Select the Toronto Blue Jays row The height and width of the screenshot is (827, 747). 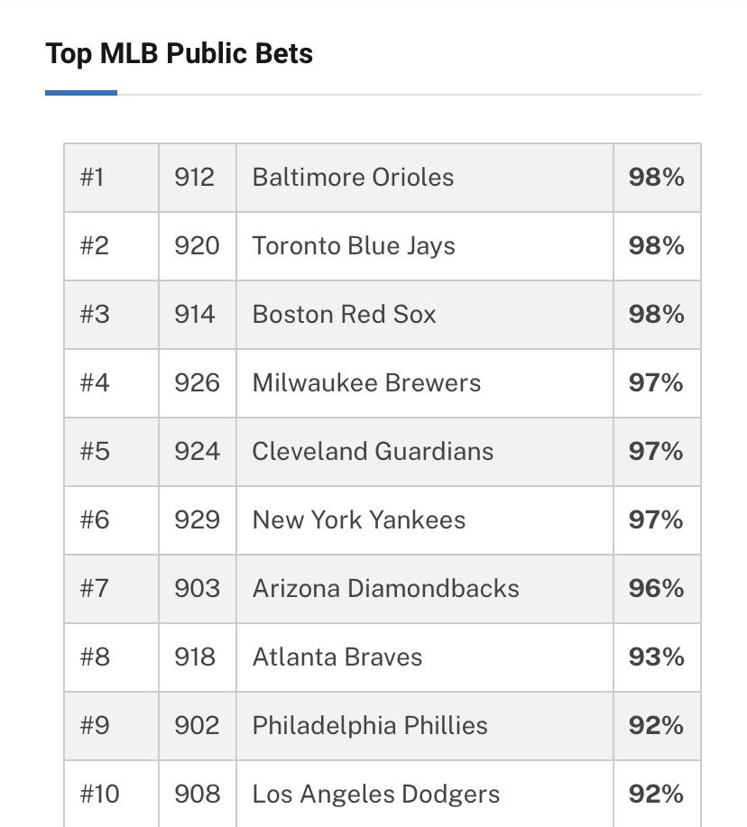tap(383, 246)
